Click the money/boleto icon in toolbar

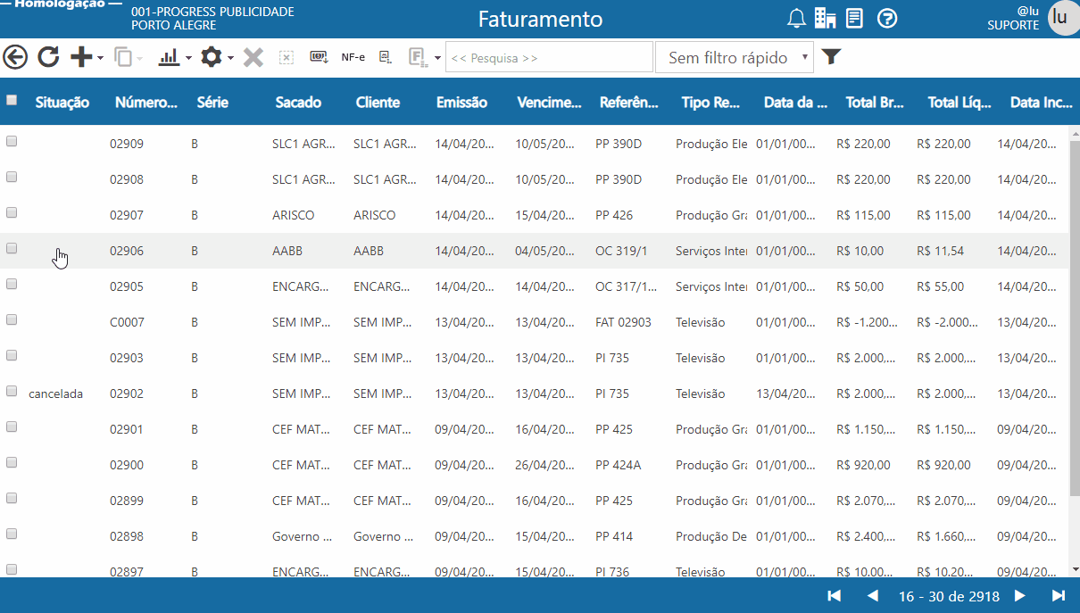(319, 57)
